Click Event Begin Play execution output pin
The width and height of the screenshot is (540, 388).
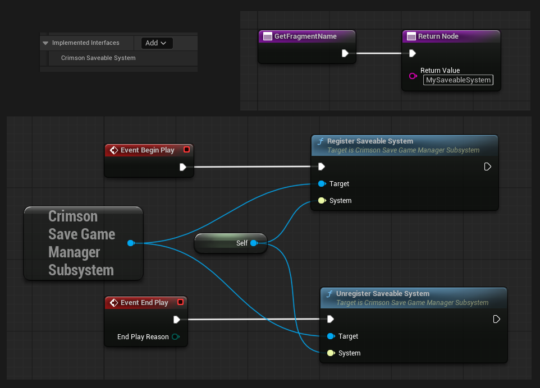[x=183, y=167]
